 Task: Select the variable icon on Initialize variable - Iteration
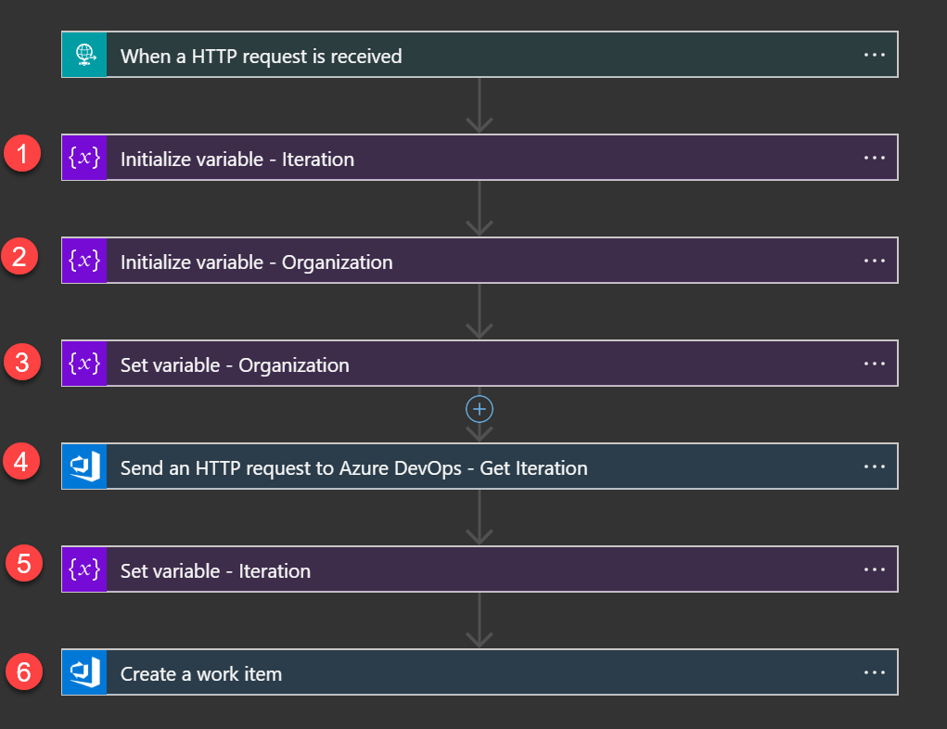tap(84, 158)
